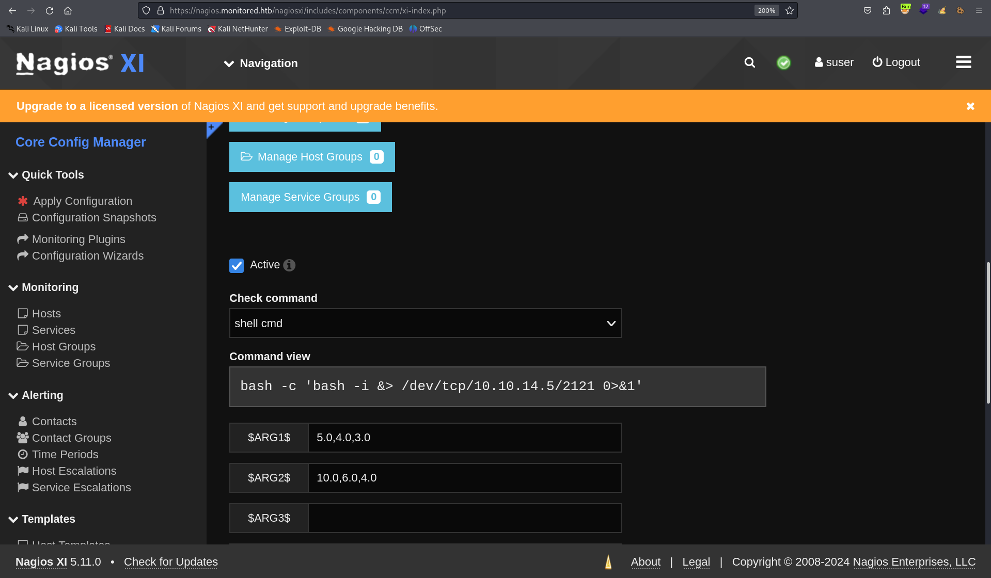Open the Google Hacking DB bookmark
991x578 pixels.
point(365,29)
